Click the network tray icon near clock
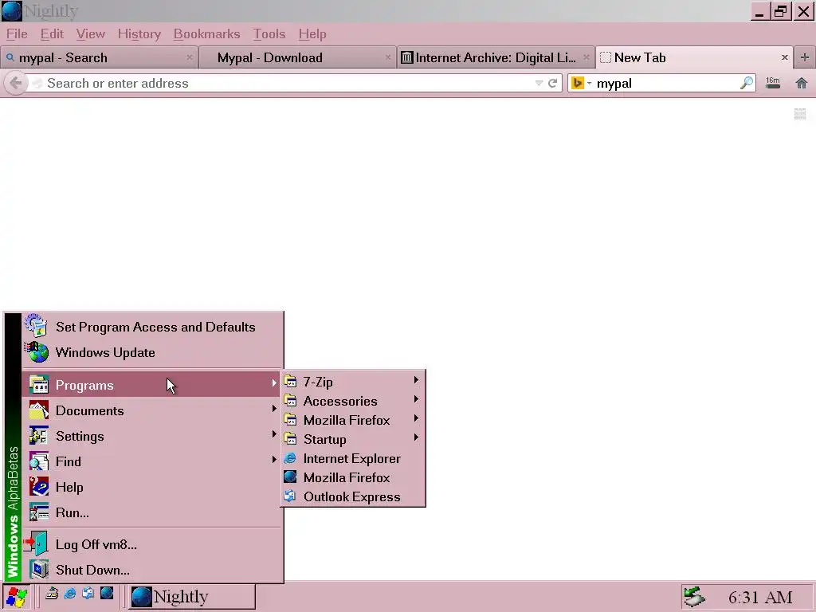The width and height of the screenshot is (816, 612). point(694,597)
